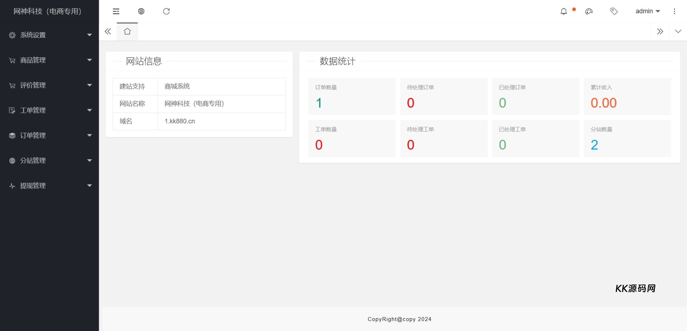Click the 评价管理 cart icon
This screenshot has width=687, height=331.
click(x=12, y=85)
